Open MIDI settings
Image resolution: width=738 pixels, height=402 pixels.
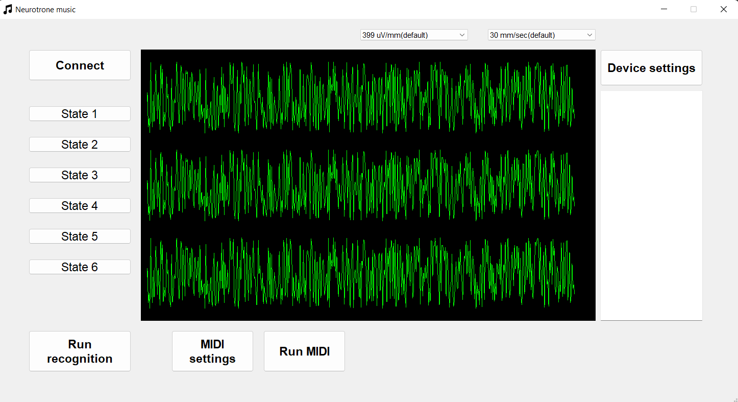click(x=212, y=351)
